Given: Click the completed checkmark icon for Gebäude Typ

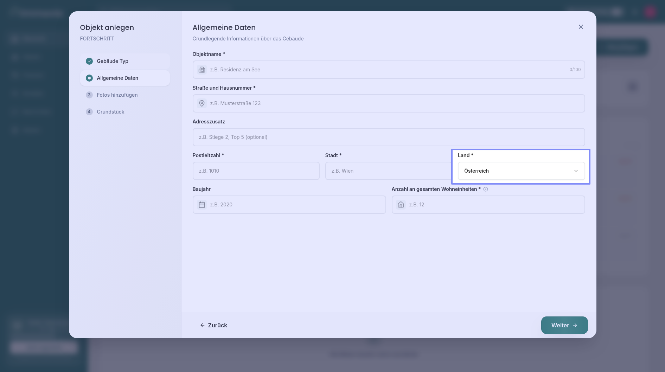Looking at the screenshot, I should tap(89, 61).
